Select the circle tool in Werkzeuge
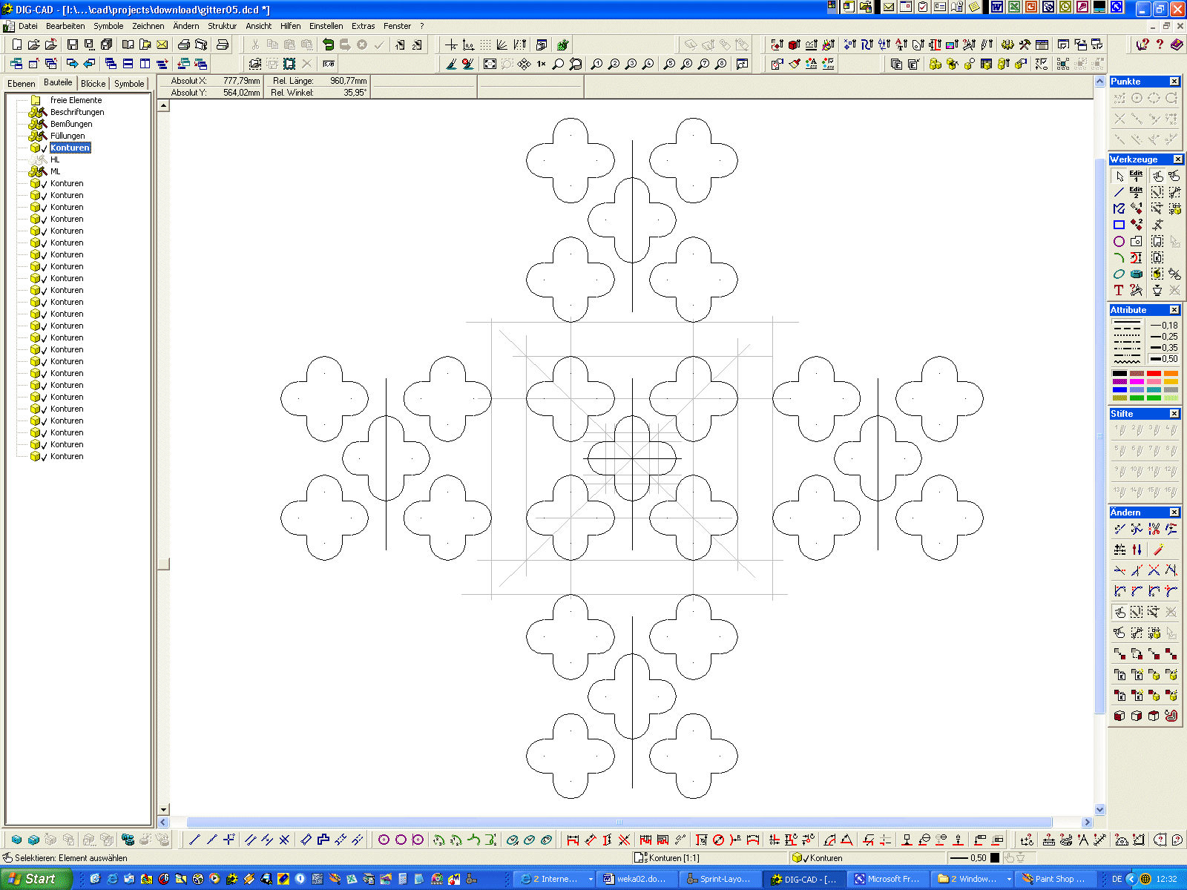The image size is (1187, 890). pyautogui.click(x=1119, y=241)
